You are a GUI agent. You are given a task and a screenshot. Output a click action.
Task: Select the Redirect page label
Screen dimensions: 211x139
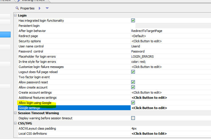click(x=28, y=36)
